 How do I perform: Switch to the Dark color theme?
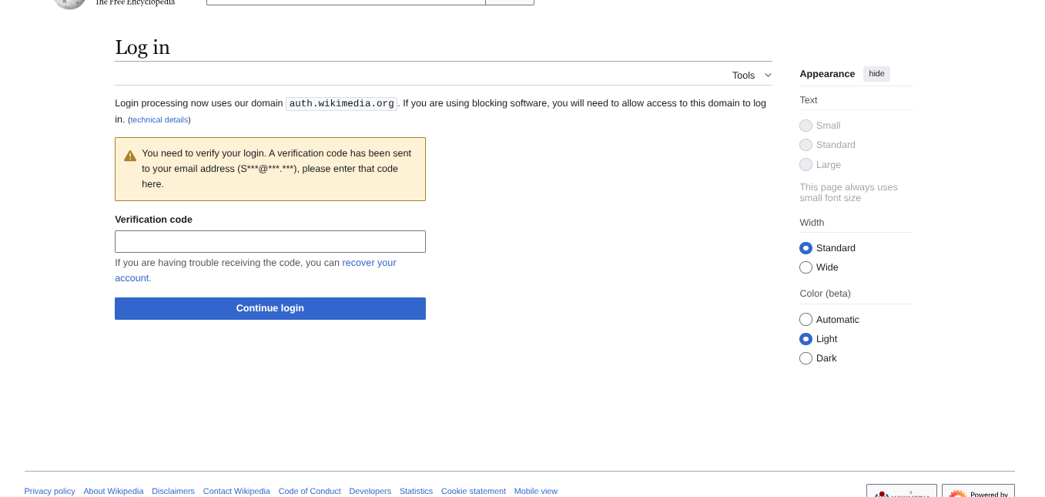coord(806,358)
